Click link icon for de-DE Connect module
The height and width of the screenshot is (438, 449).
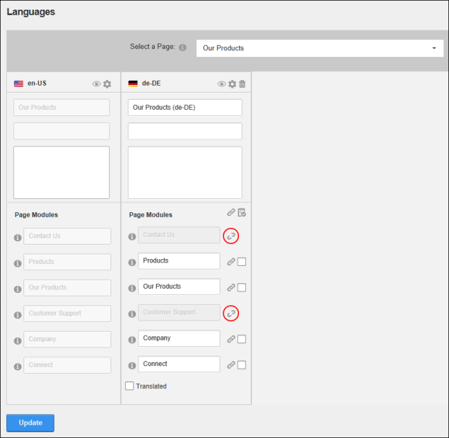tap(231, 365)
